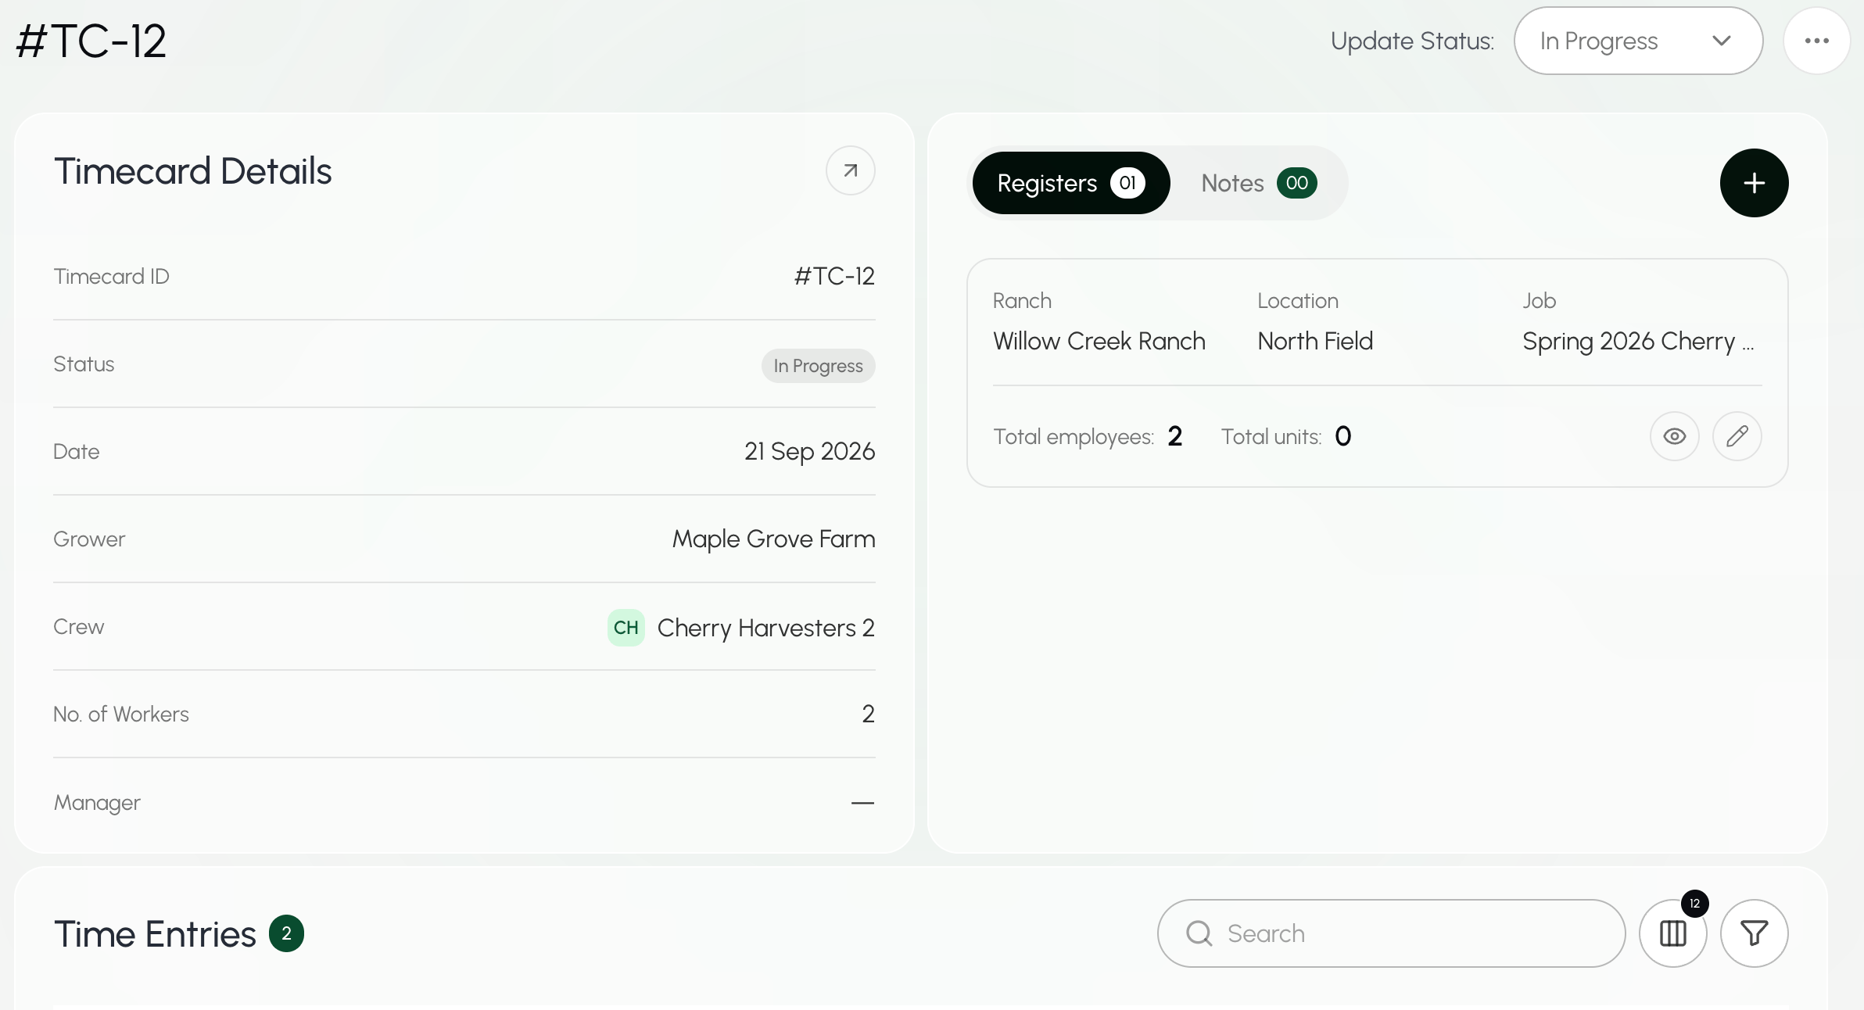Image resolution: width=1864 pixels, height=1010 pixels.
Task: Click the truncated Spring 2026 Cherry job name
Action: point(1638,341)
